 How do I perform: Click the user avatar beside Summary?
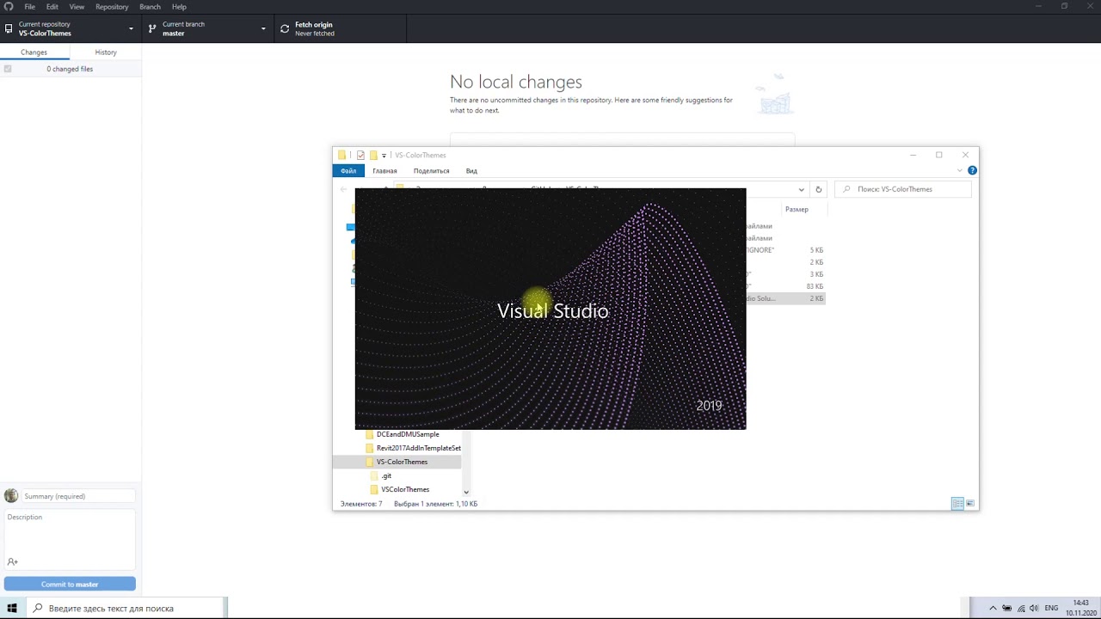pos(11,496)
